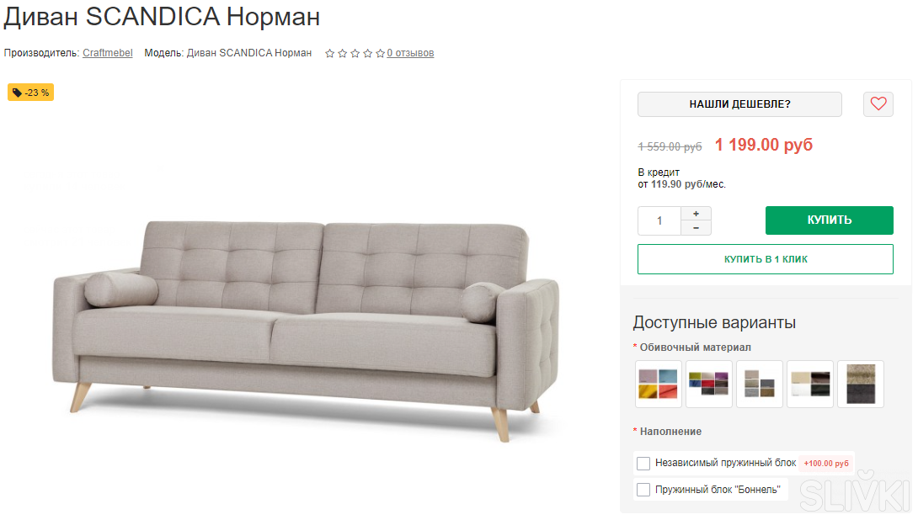Pick the grey and beige tones upholstery swatch

tap(760, 385)
